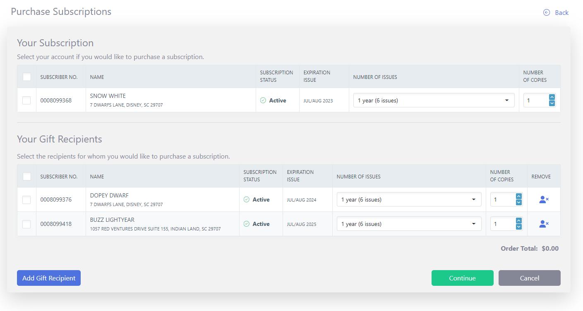Click the Add Gift Recipient button
The width and height of the screenshot is (583, 311).
[49, 278]
